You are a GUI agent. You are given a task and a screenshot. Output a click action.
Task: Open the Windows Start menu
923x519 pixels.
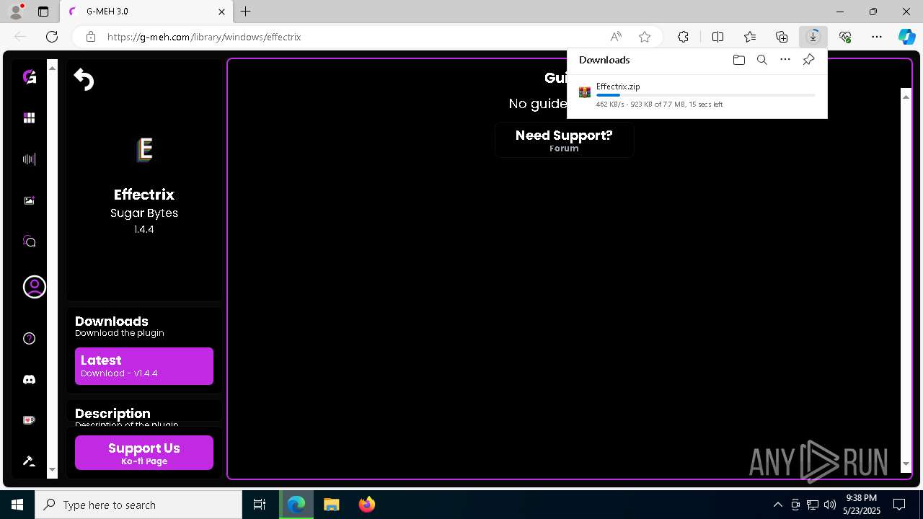coord(17,505)
